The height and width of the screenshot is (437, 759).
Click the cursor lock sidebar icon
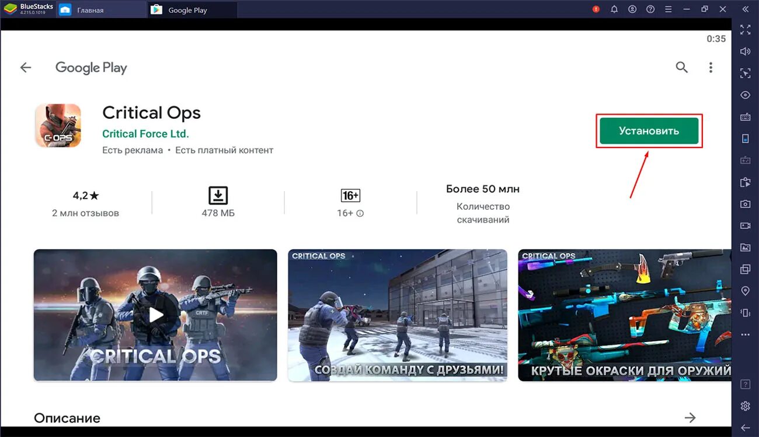coord(745,73)
